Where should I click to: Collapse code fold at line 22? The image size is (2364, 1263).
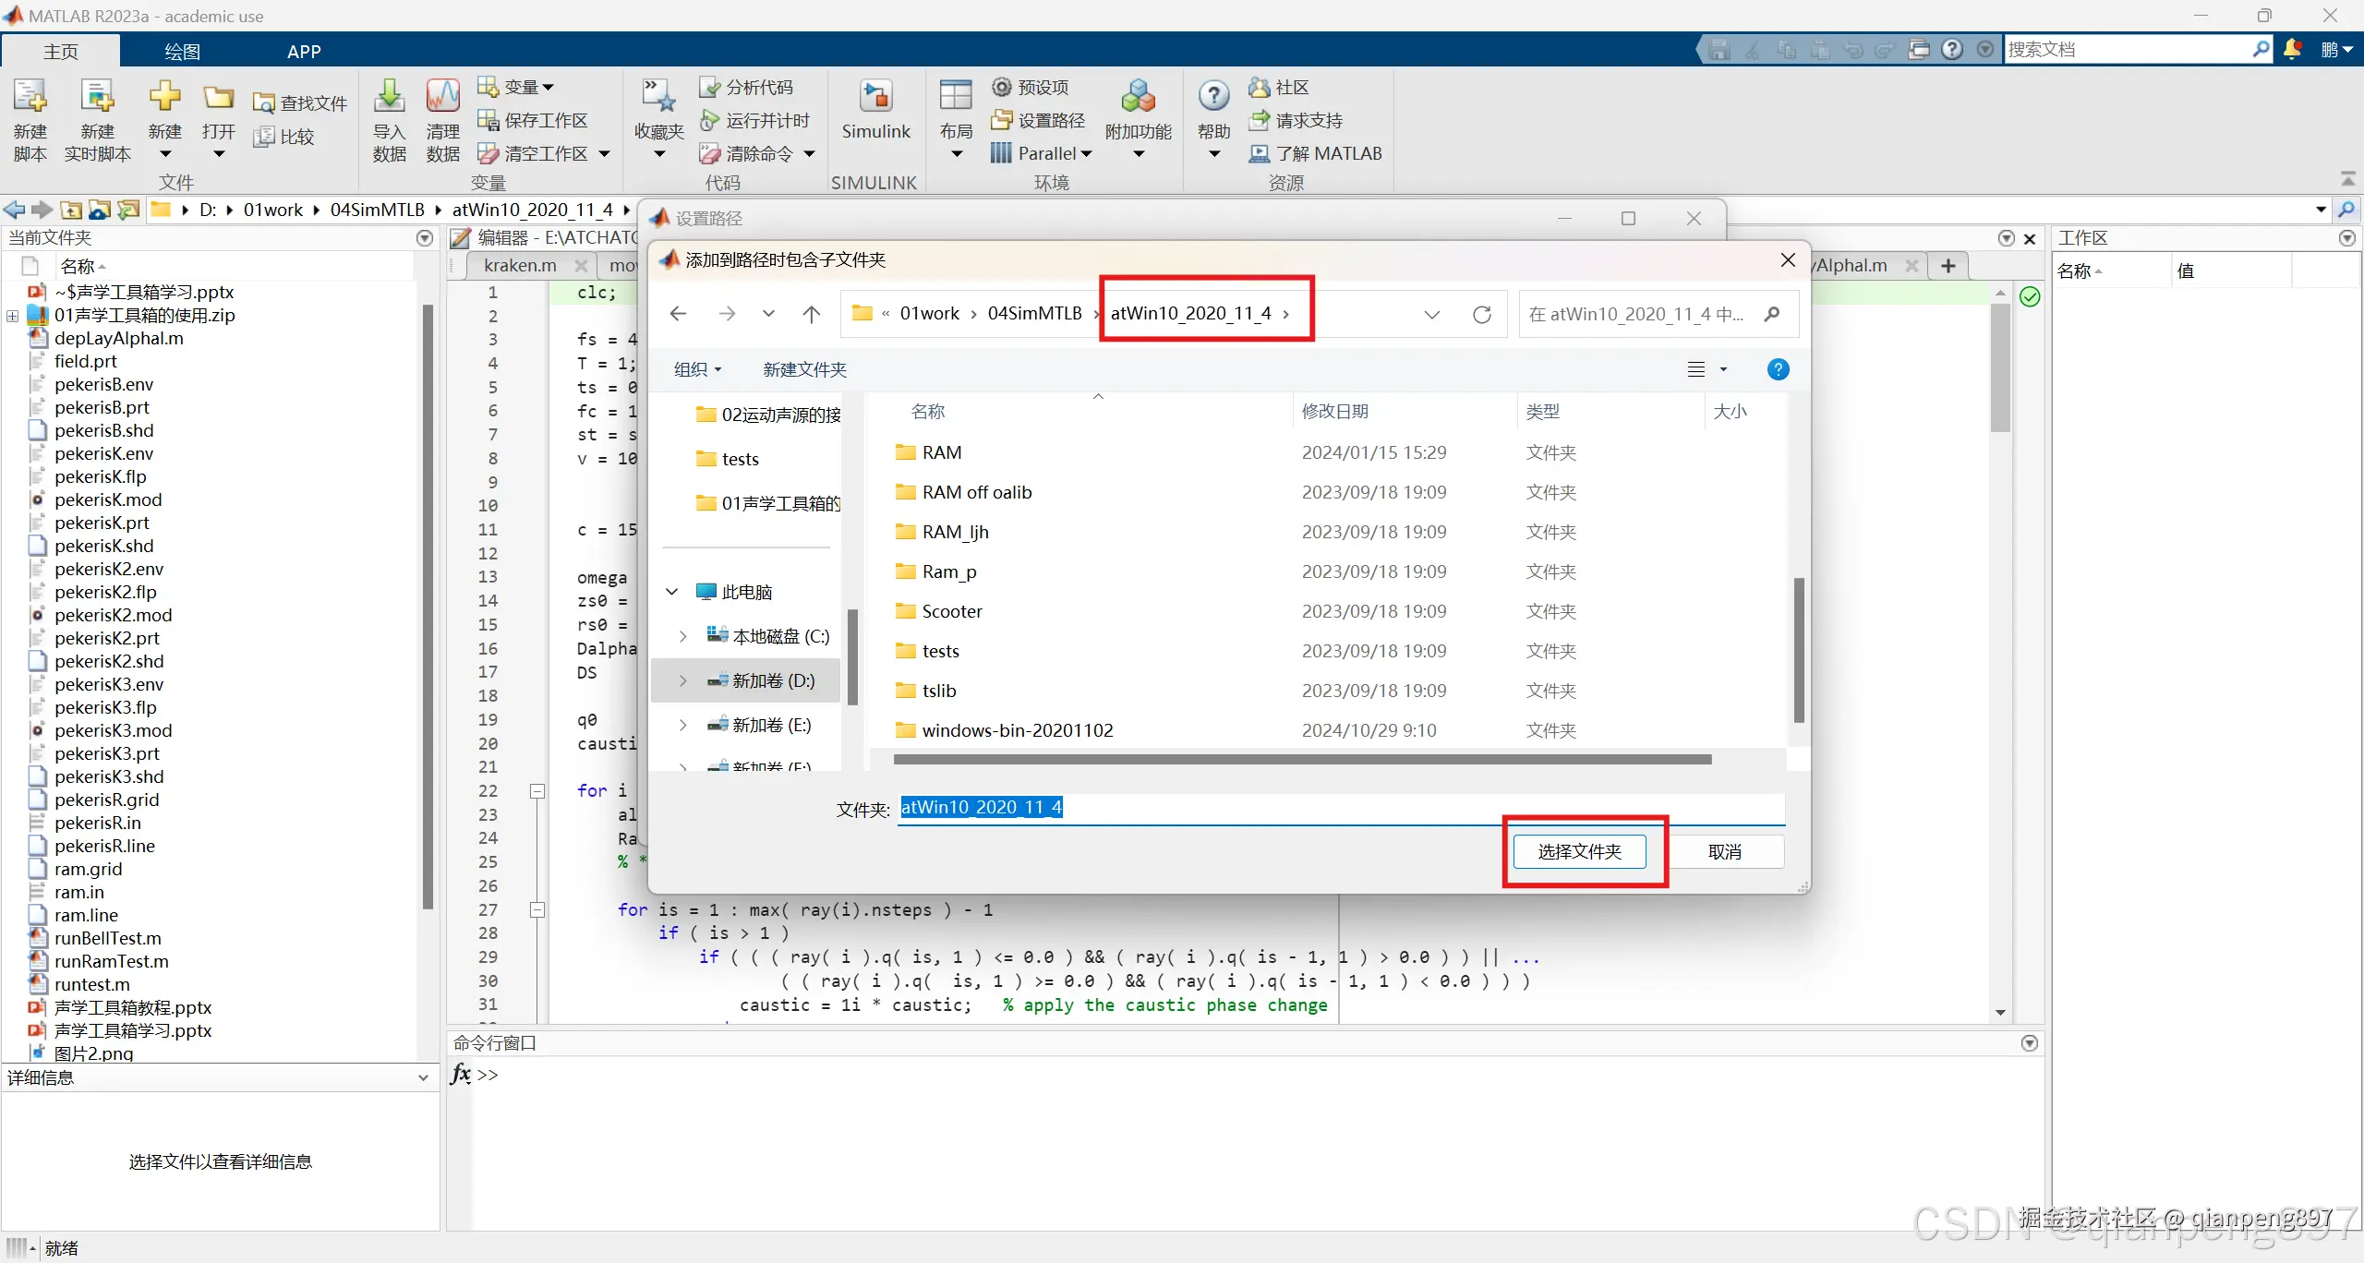(x=537, y=791)
